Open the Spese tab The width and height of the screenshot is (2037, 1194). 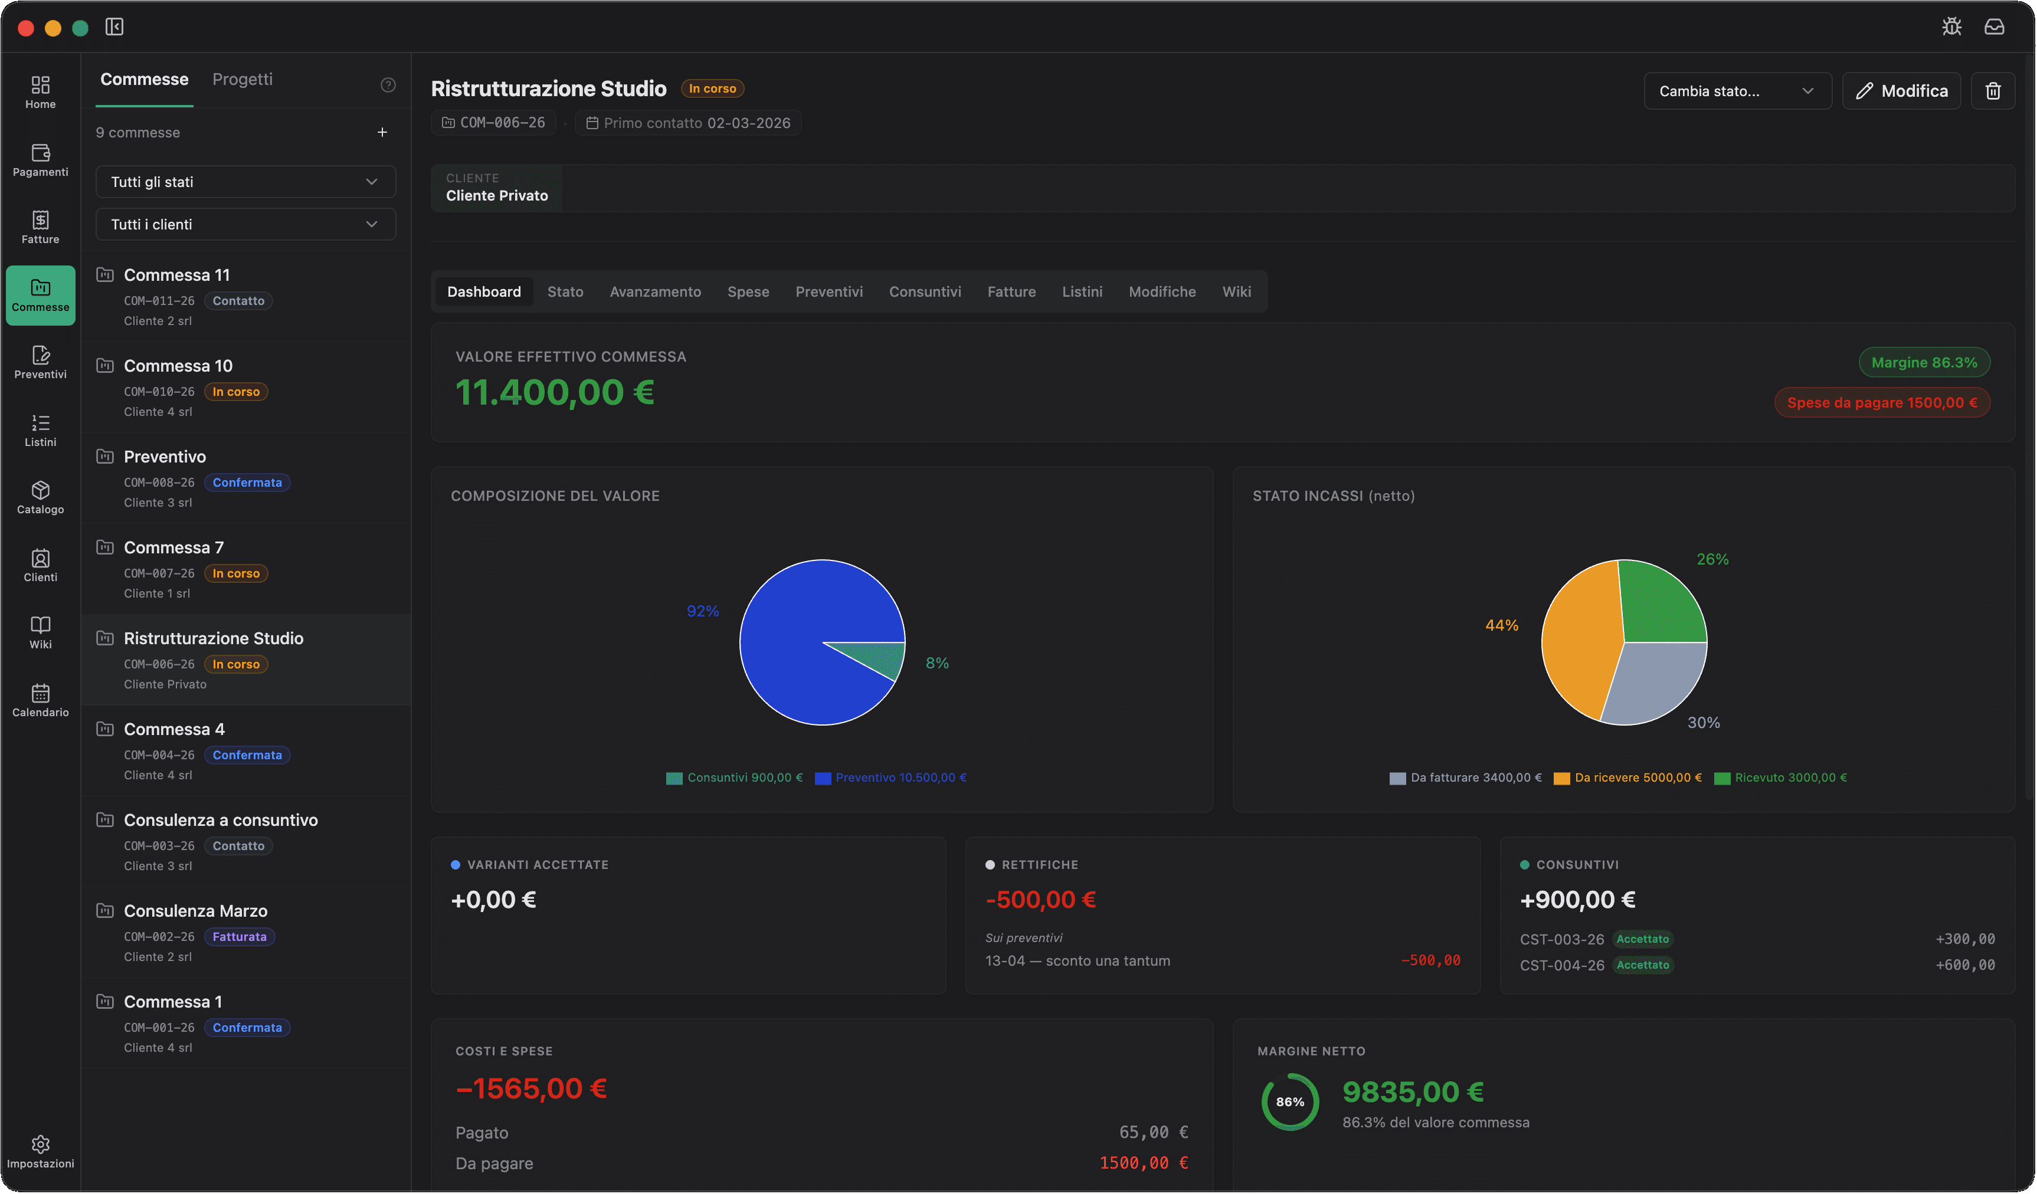coord(748,291)
